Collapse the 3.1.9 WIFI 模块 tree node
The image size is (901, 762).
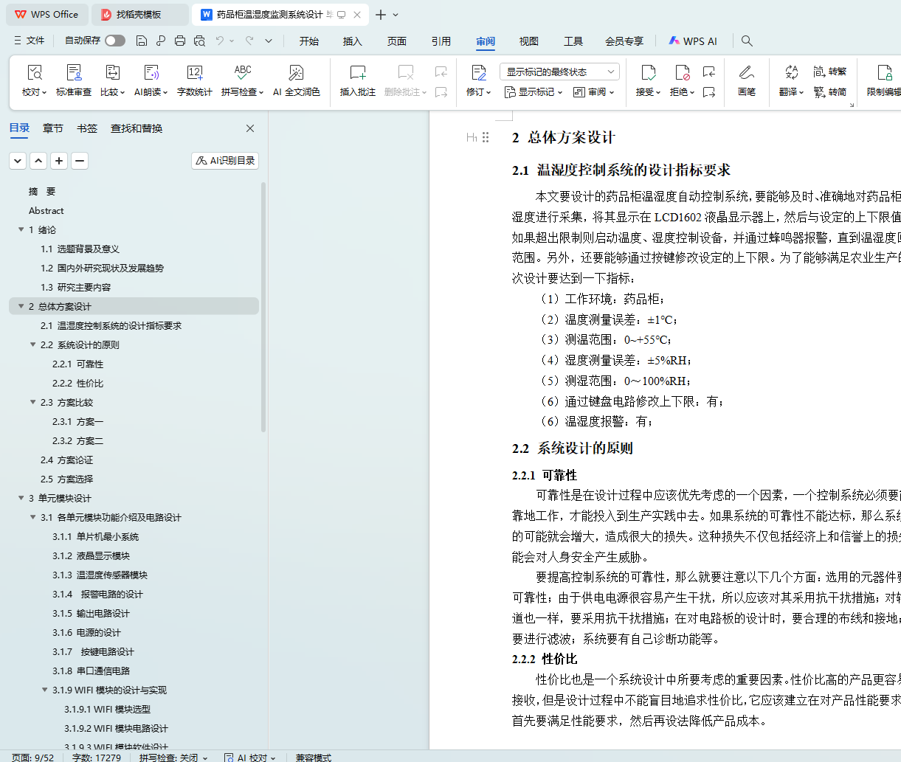pos(45,690)
